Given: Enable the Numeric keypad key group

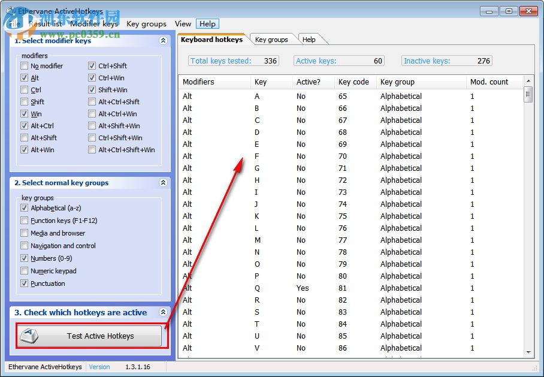Looking at the screenshot, I should [x=25, y=271].
